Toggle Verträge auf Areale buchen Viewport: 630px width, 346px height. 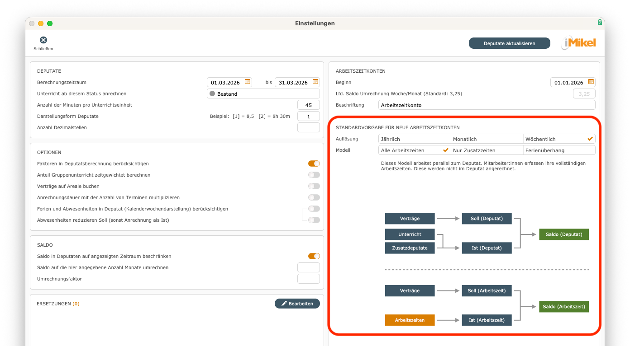tap(314, 186)
